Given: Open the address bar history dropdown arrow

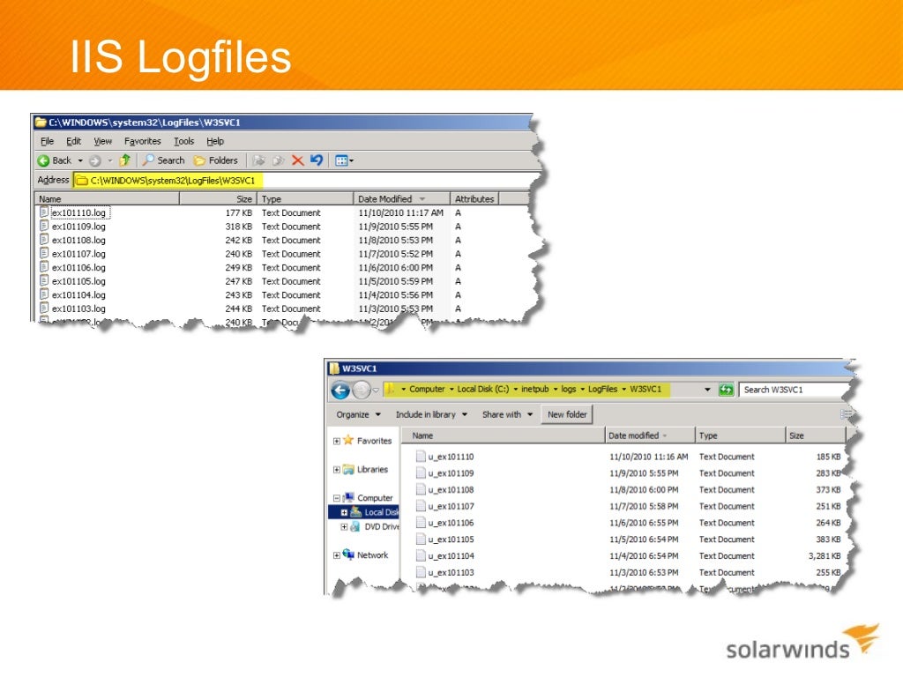Looking at the screenshot, I should (x=707, y=390).
